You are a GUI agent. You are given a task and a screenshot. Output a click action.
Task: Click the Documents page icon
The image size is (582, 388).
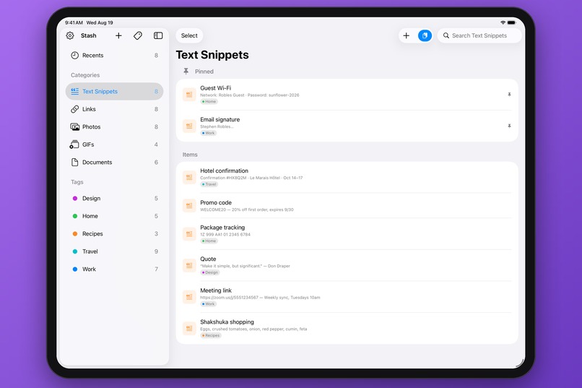74,163
